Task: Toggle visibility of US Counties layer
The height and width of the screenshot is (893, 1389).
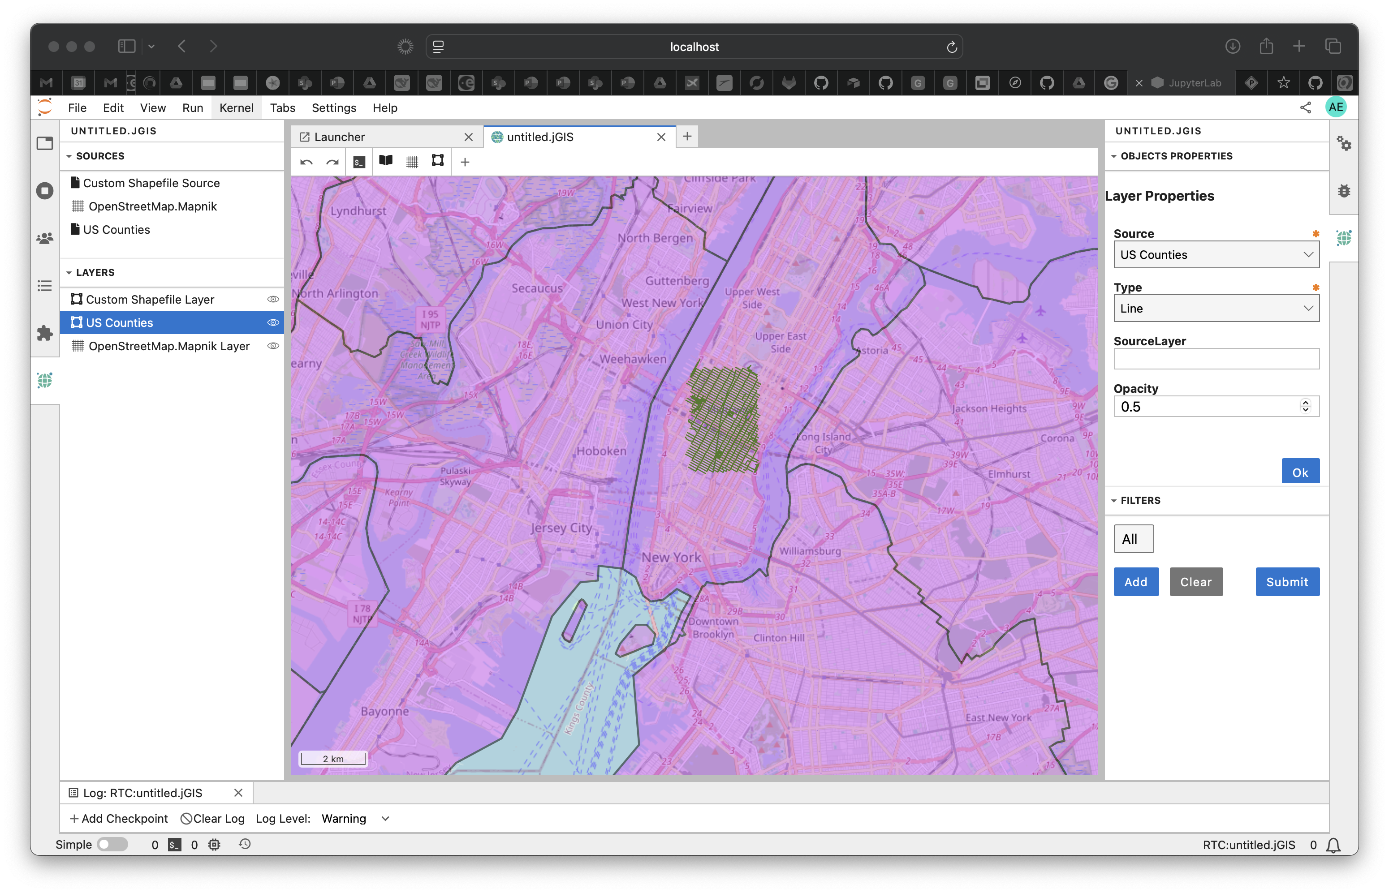Action: tap(273, 322)
